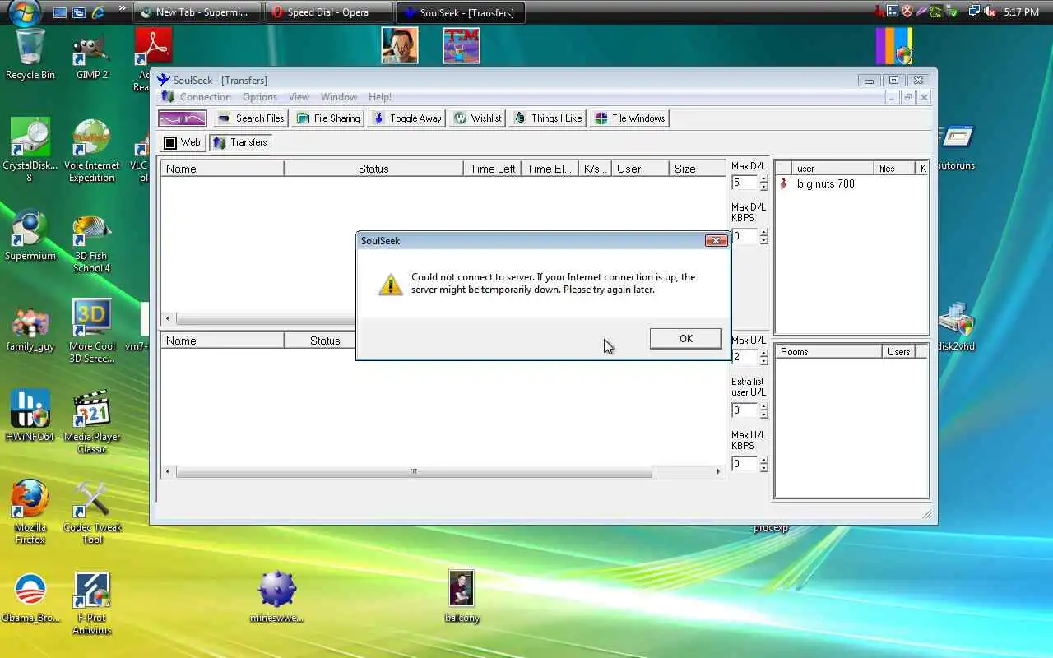Open minesweeper desktop icon
Screen dimensions: 1053x658
click(x=277, y=597)
